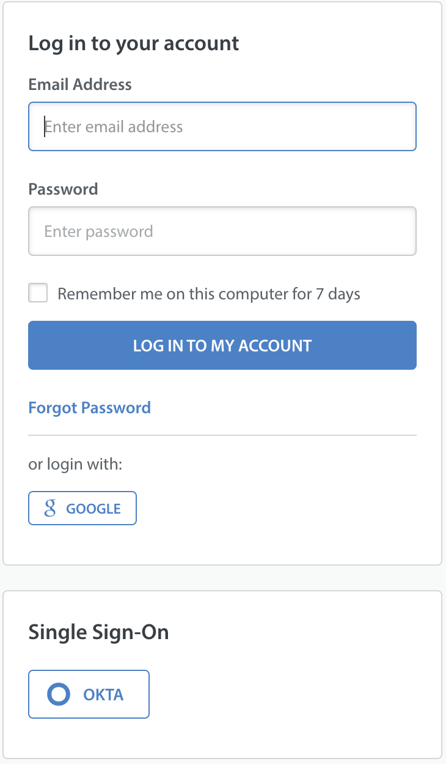Click the 'Password' field label
446x764 pixels.
pos(63,189)
